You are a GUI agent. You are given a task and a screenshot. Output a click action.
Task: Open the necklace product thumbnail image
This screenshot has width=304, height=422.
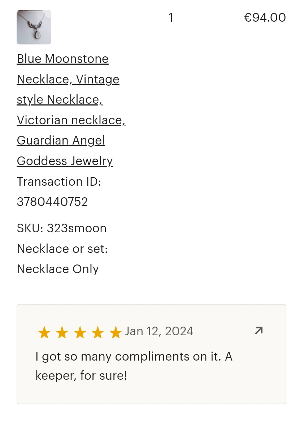pos(34,27)
